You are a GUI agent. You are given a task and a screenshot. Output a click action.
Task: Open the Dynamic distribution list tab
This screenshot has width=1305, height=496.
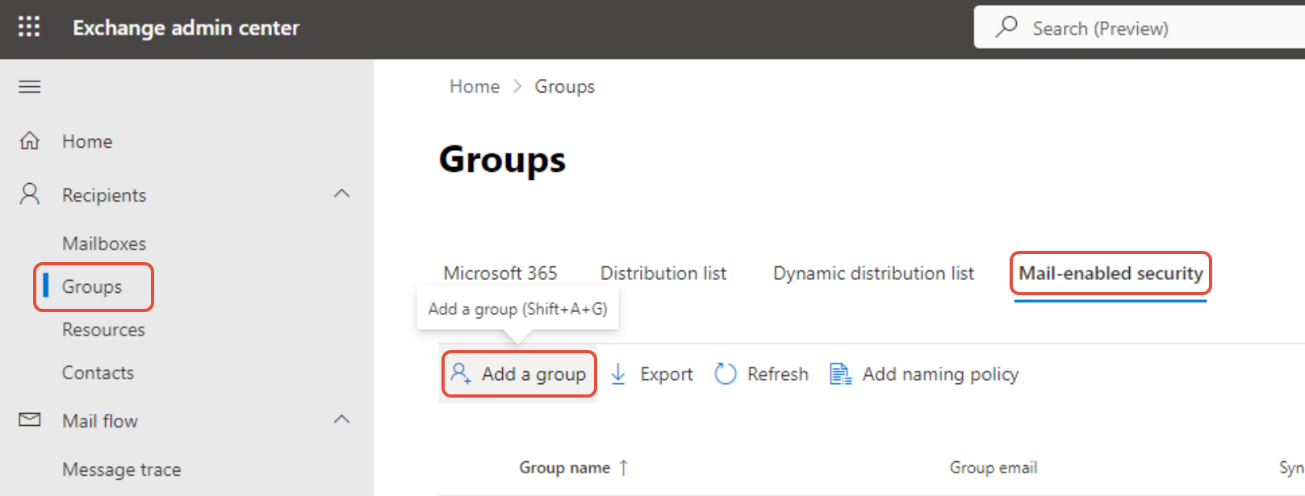873,273
